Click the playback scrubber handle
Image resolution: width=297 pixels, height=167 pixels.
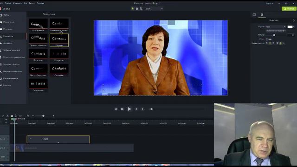(151, 109)
